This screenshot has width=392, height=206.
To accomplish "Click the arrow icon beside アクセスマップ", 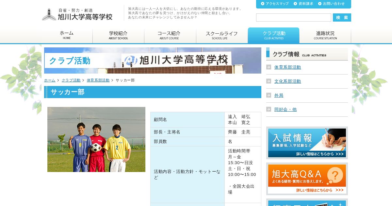I will coord(263,4).
